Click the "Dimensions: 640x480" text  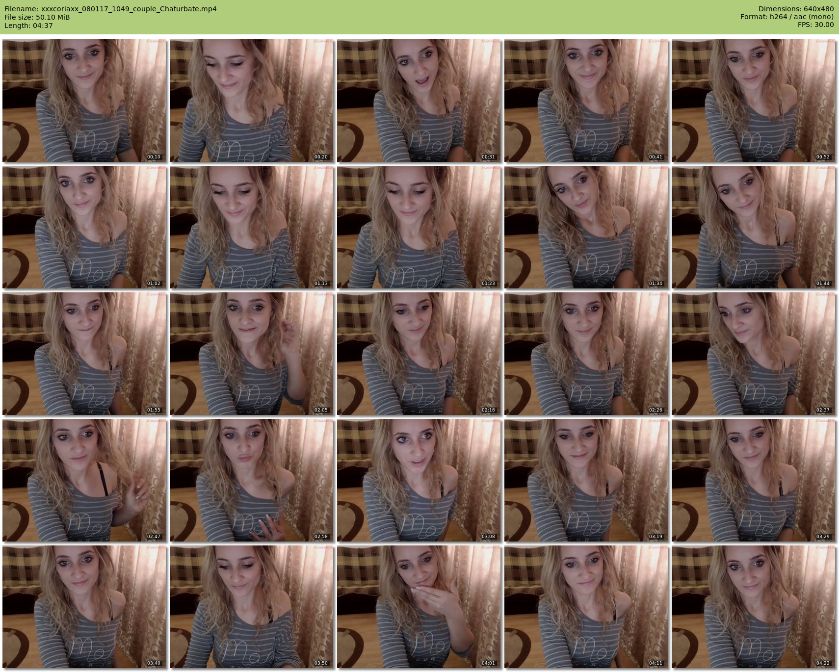(796, 9)
